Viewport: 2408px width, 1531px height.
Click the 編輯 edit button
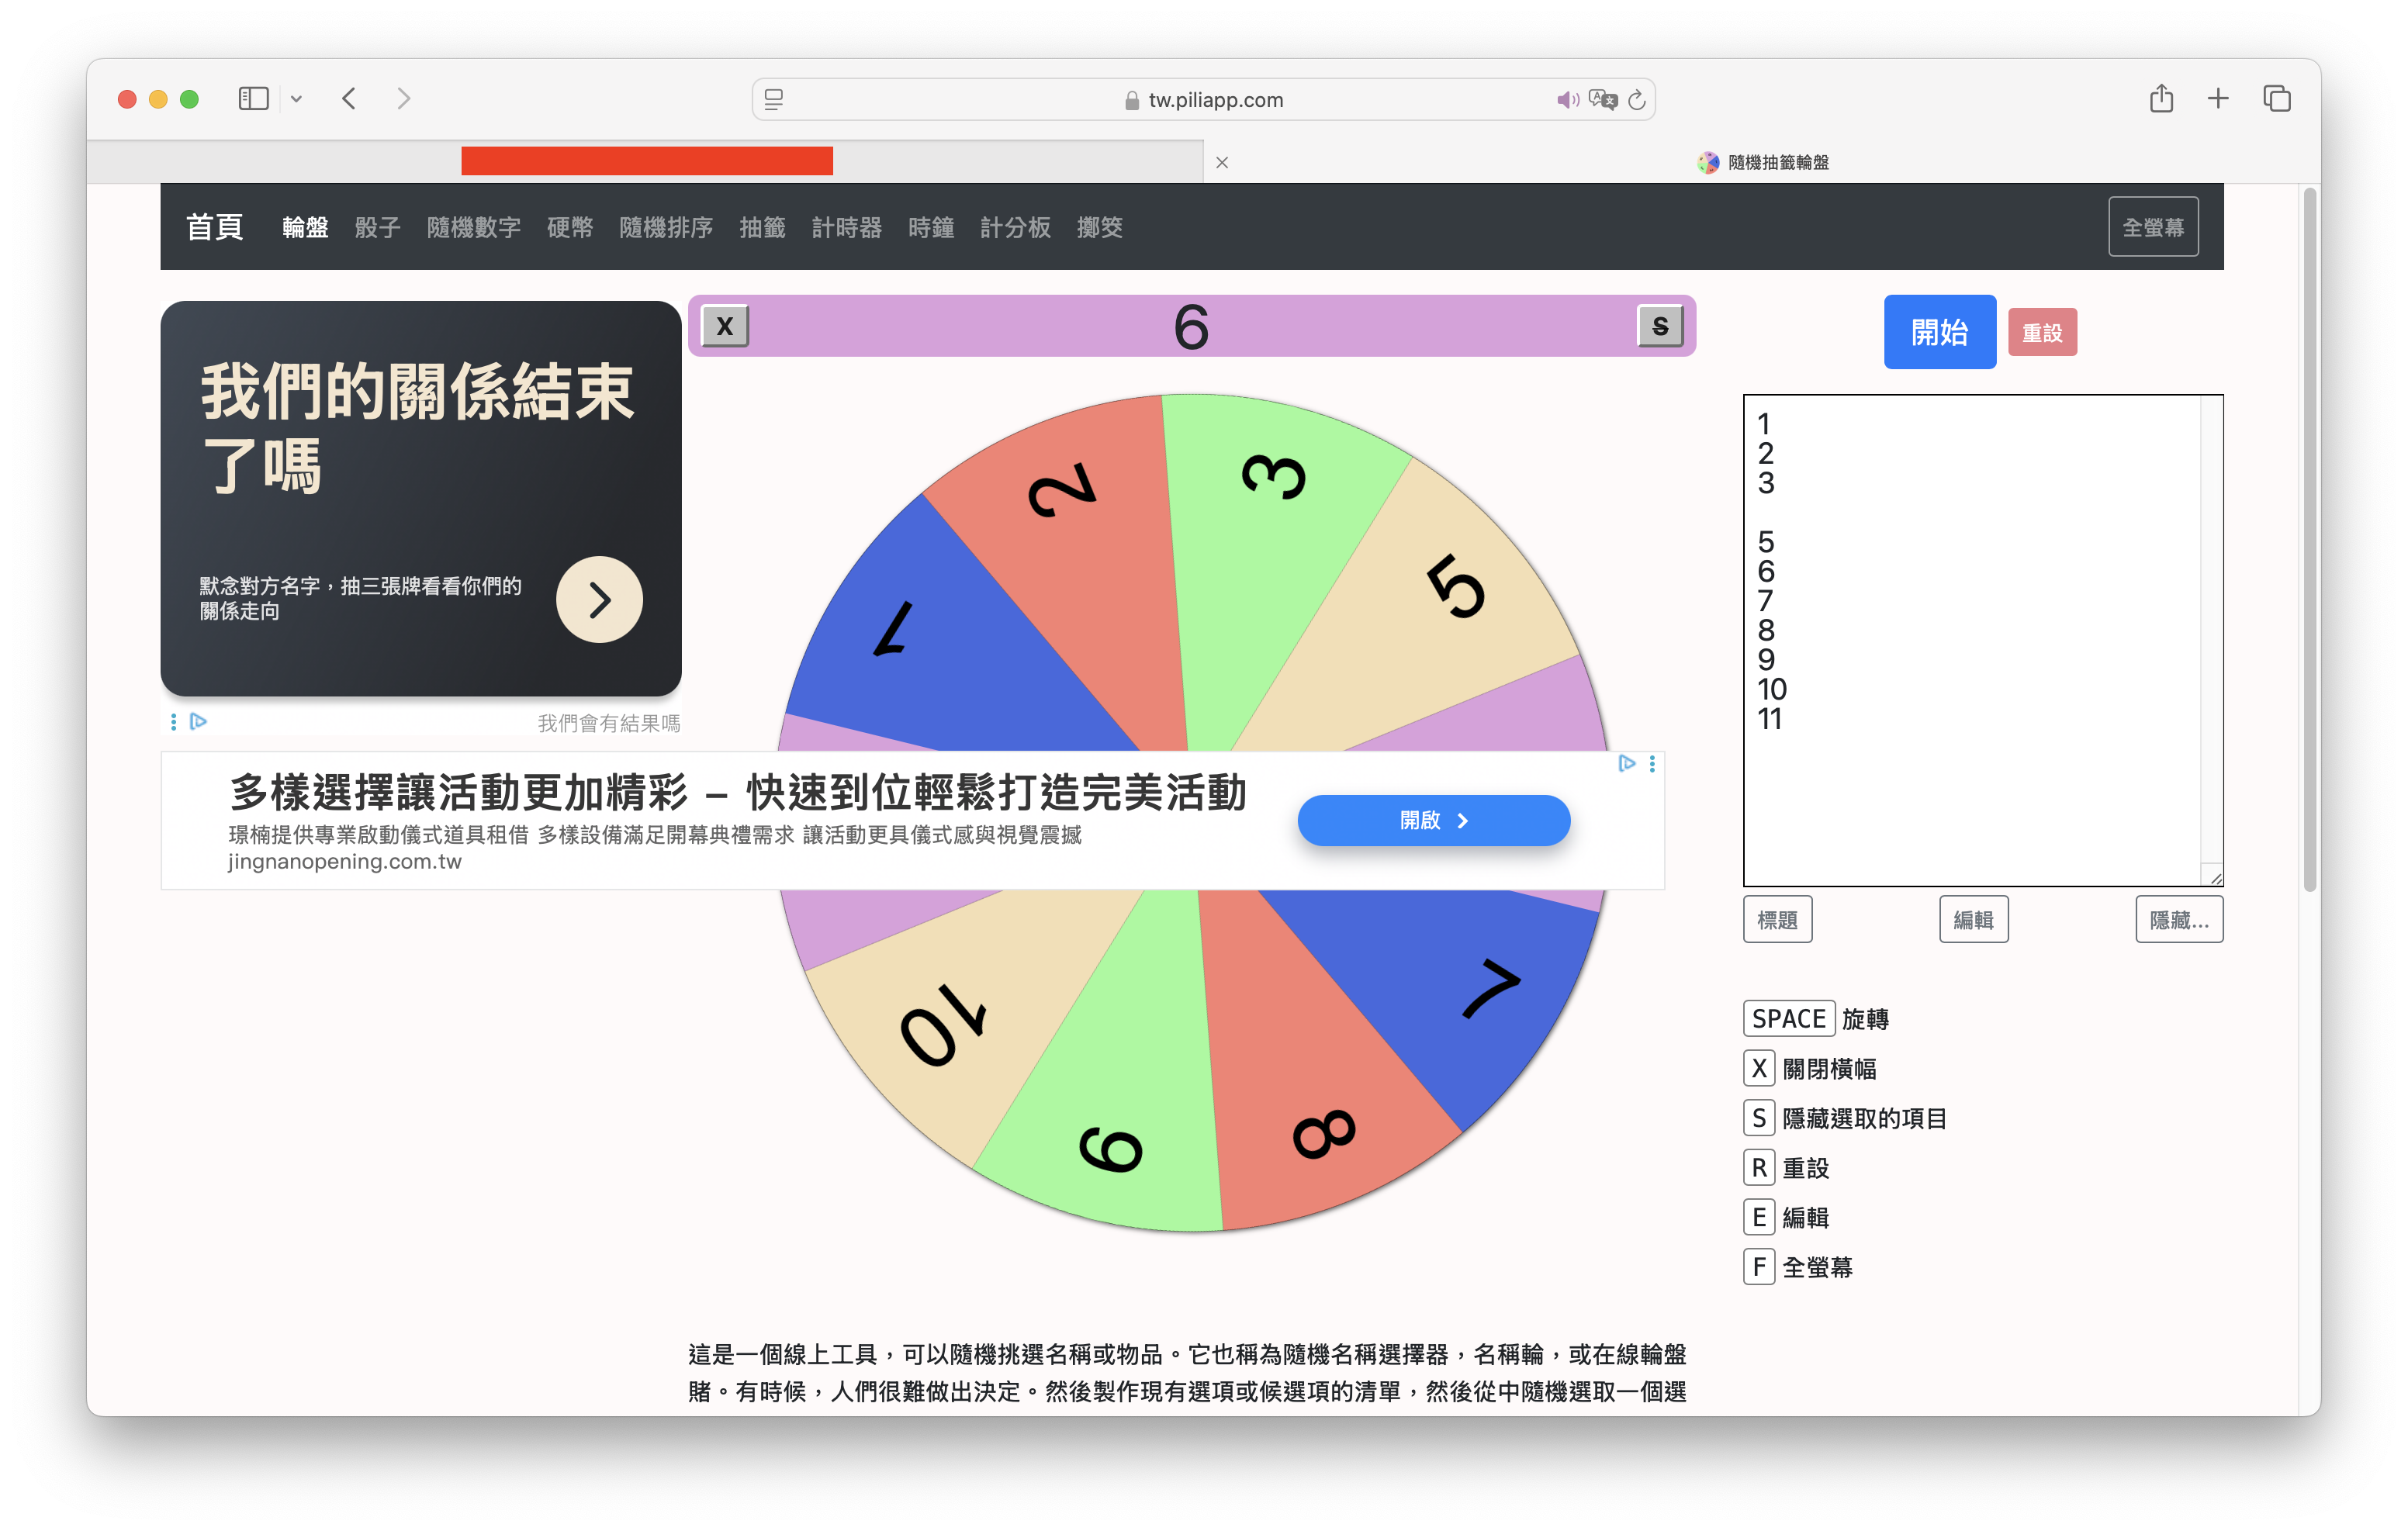(1973, 919)
